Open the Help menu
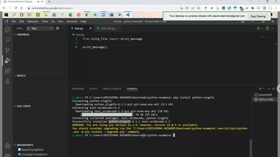 coord(83,21)
